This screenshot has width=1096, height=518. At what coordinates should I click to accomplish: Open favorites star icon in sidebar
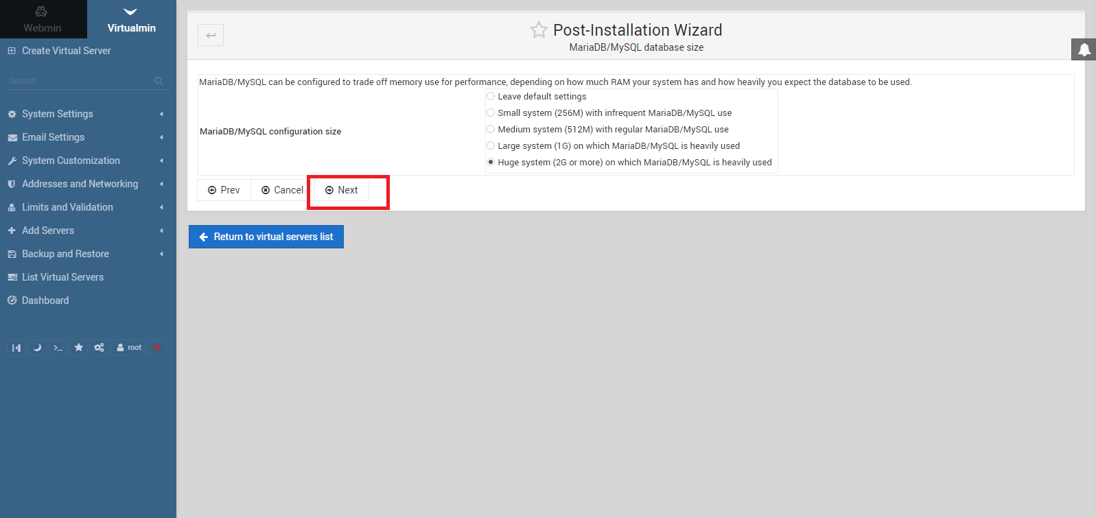click(x=79, y=348)
